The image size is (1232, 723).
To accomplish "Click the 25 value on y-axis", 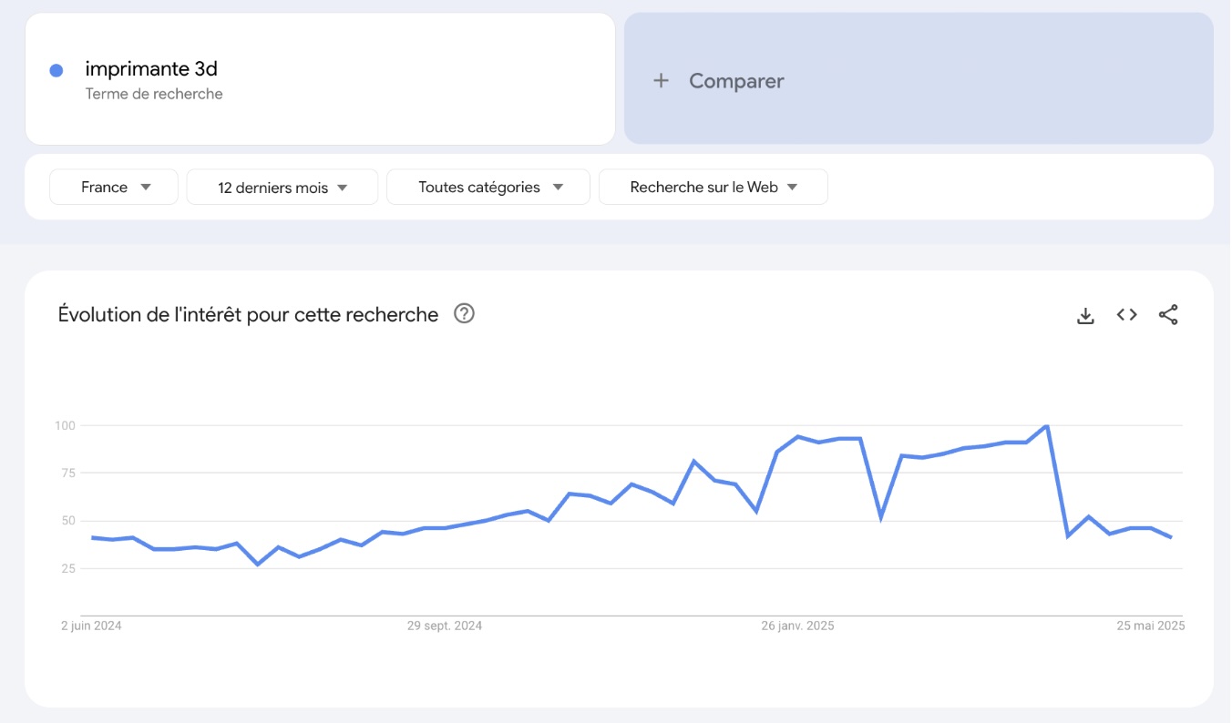I will (x=67, y=568).
